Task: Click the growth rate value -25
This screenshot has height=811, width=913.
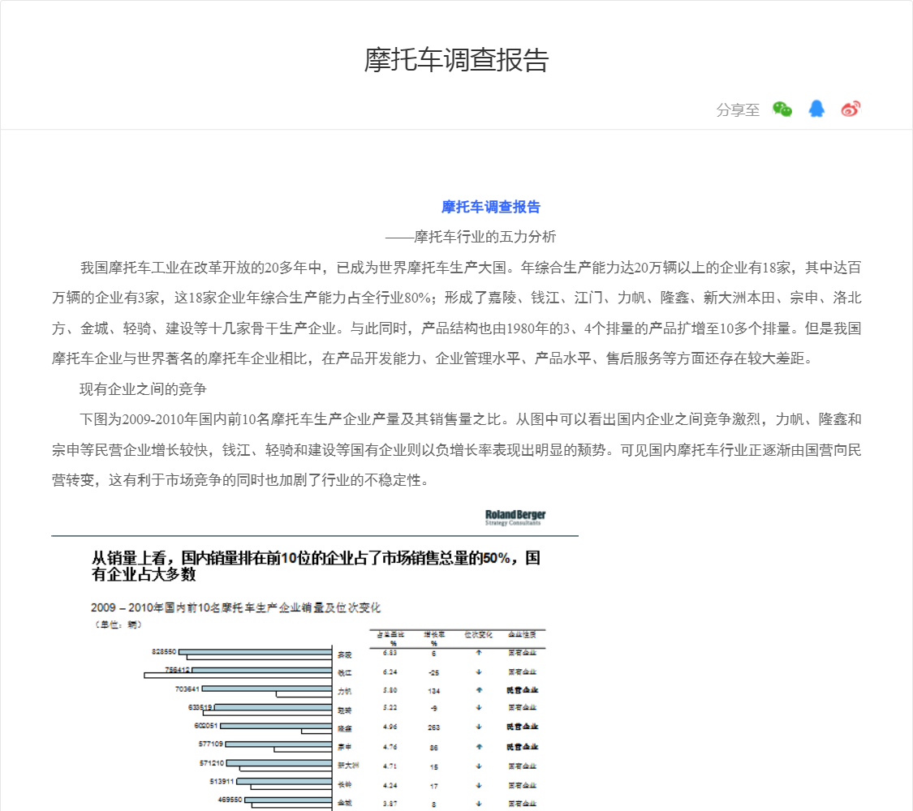Action: pos(434,672)
